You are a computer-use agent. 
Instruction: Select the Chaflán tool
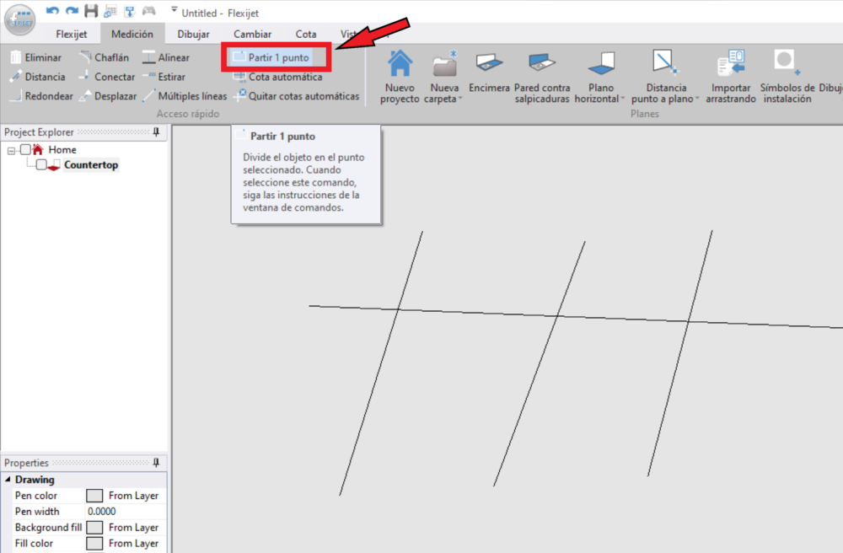[105, 57]
